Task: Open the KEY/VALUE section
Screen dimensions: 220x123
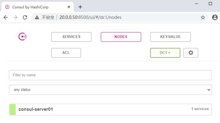Action: (x=170, y=37)
